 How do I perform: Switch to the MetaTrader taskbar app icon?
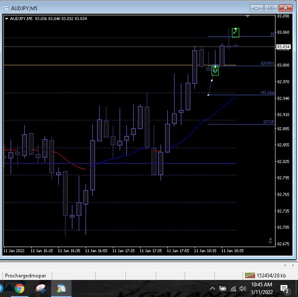tap(61, 288)
